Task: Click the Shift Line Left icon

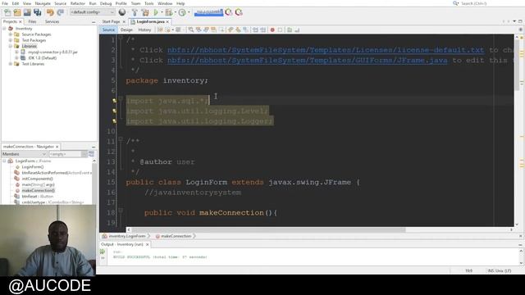Action: [255, 29]
